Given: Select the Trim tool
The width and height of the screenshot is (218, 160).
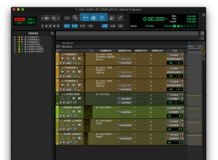Looking at the screenshot, I should click(x=85, y=18).
